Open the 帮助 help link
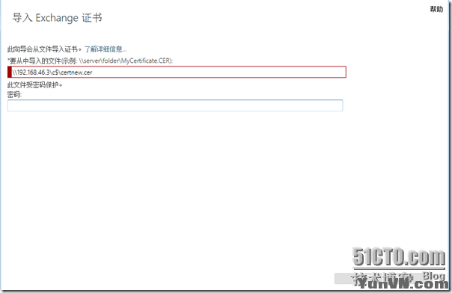This screenshot has width=452, height=293. [x=436, y=9]
